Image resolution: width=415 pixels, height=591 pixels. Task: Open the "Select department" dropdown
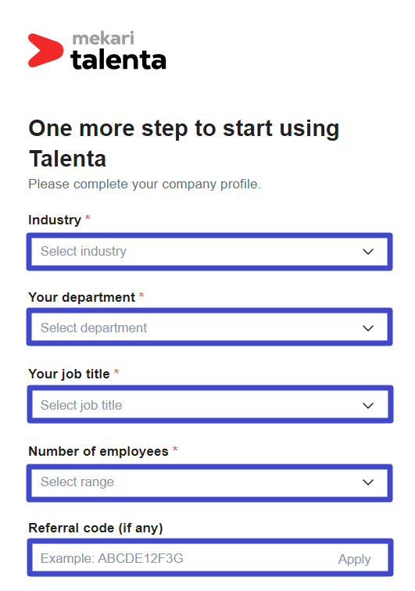click(x=209, y=327)
